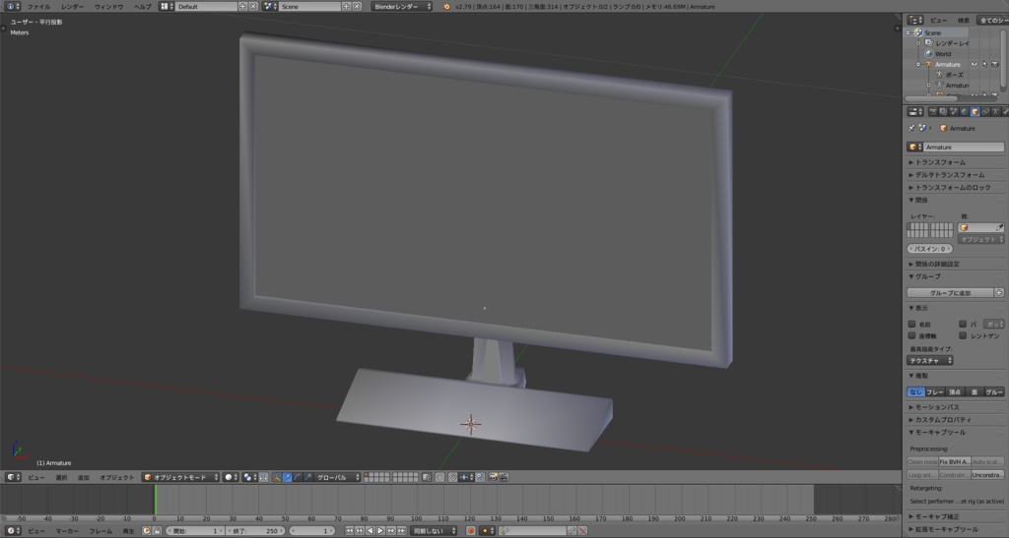
Task: Open the Object properties cube tab icon
Action: (x=975, y=112)
